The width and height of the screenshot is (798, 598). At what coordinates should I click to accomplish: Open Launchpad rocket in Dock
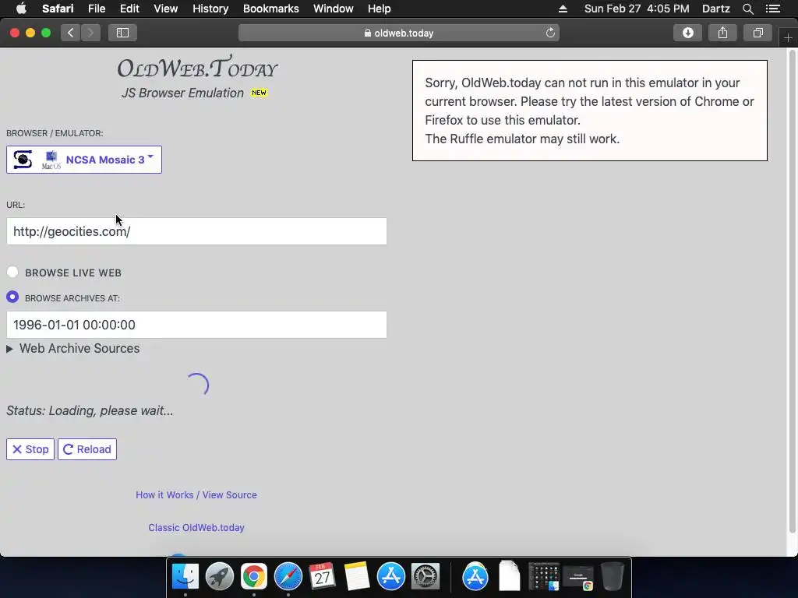coord(219,576)
